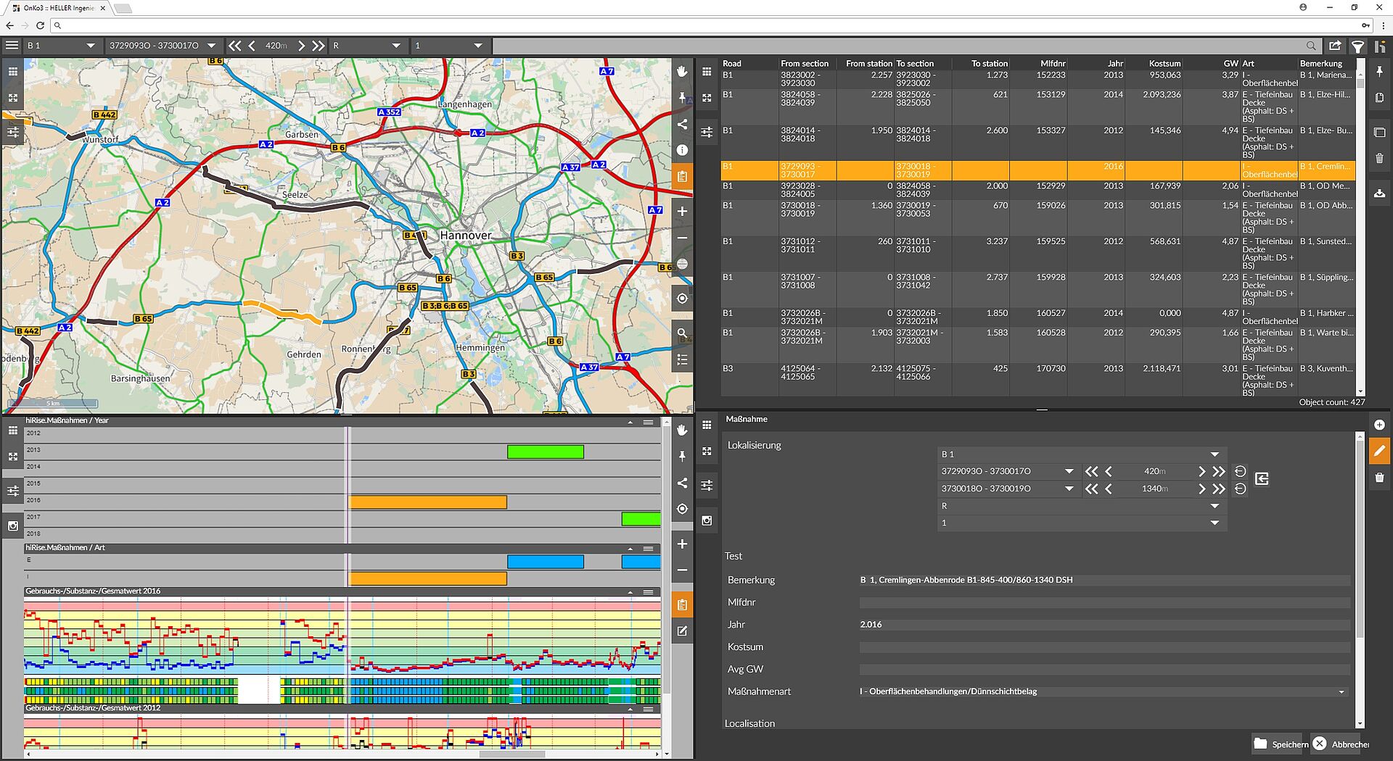Open map panel settings sliders
The height and width of the screenshot is (761, 1393).
13,133
